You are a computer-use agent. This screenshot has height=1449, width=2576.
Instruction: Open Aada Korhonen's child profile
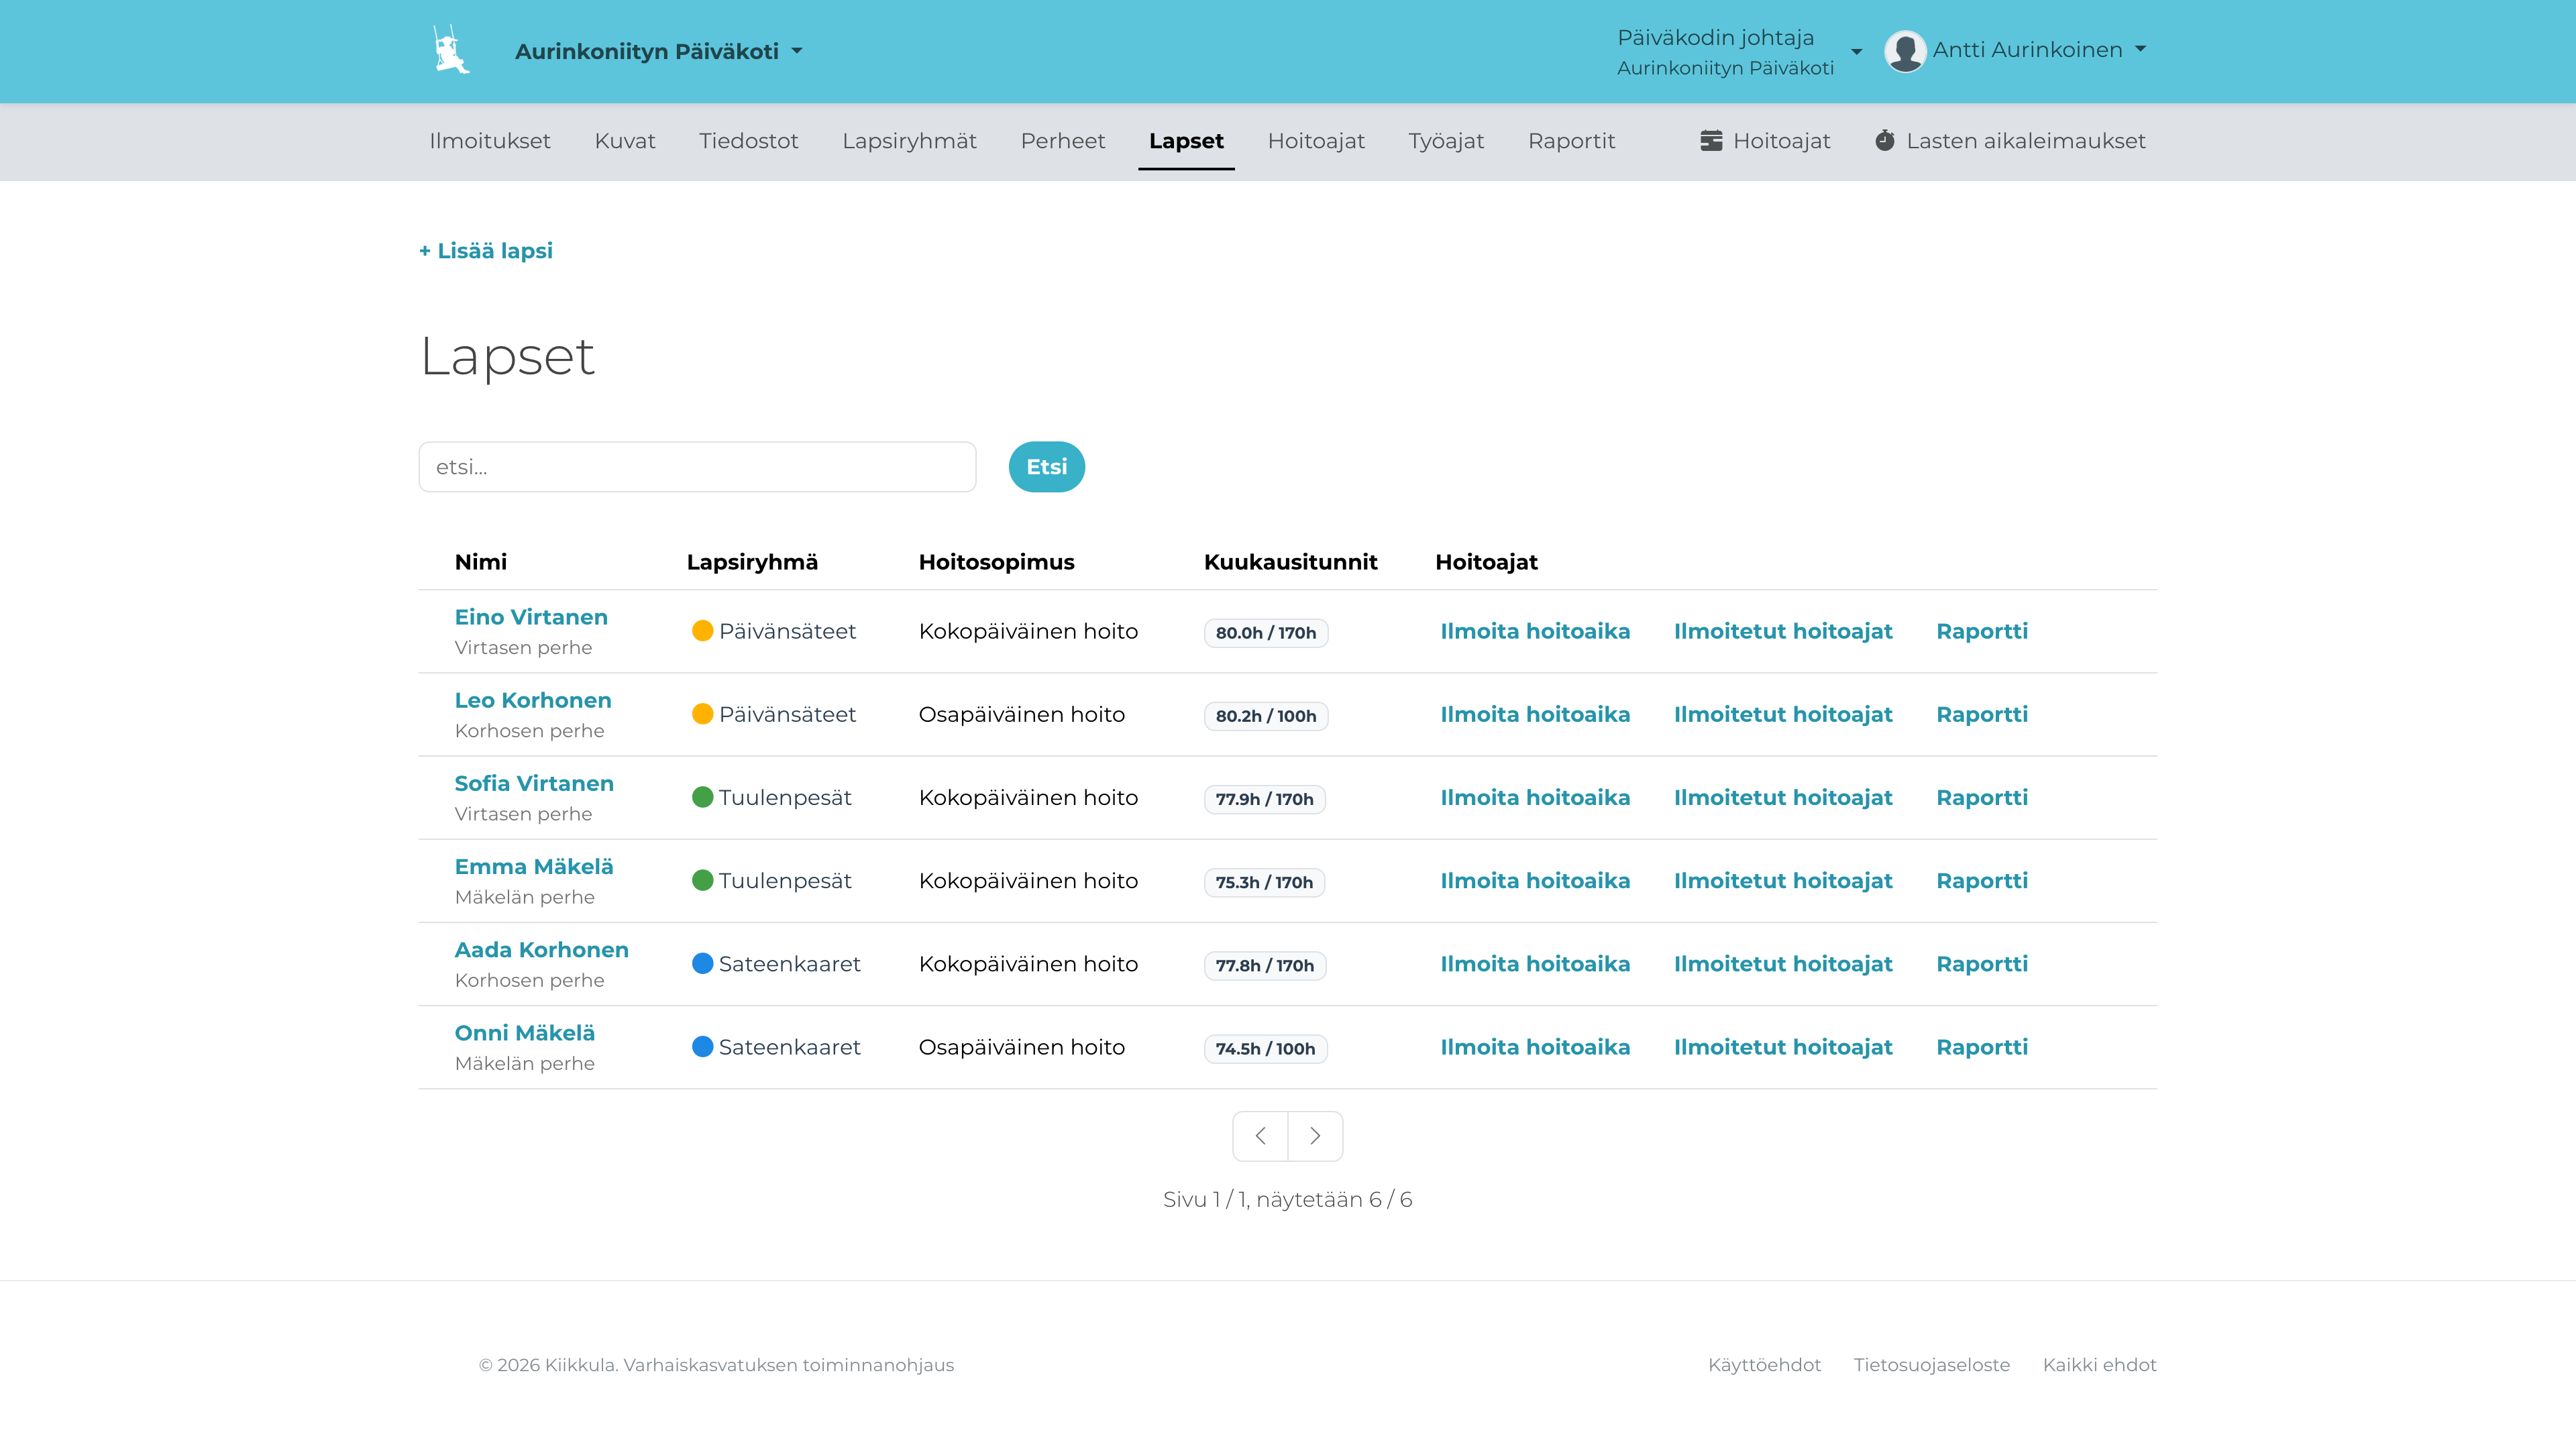pos(542,950)
